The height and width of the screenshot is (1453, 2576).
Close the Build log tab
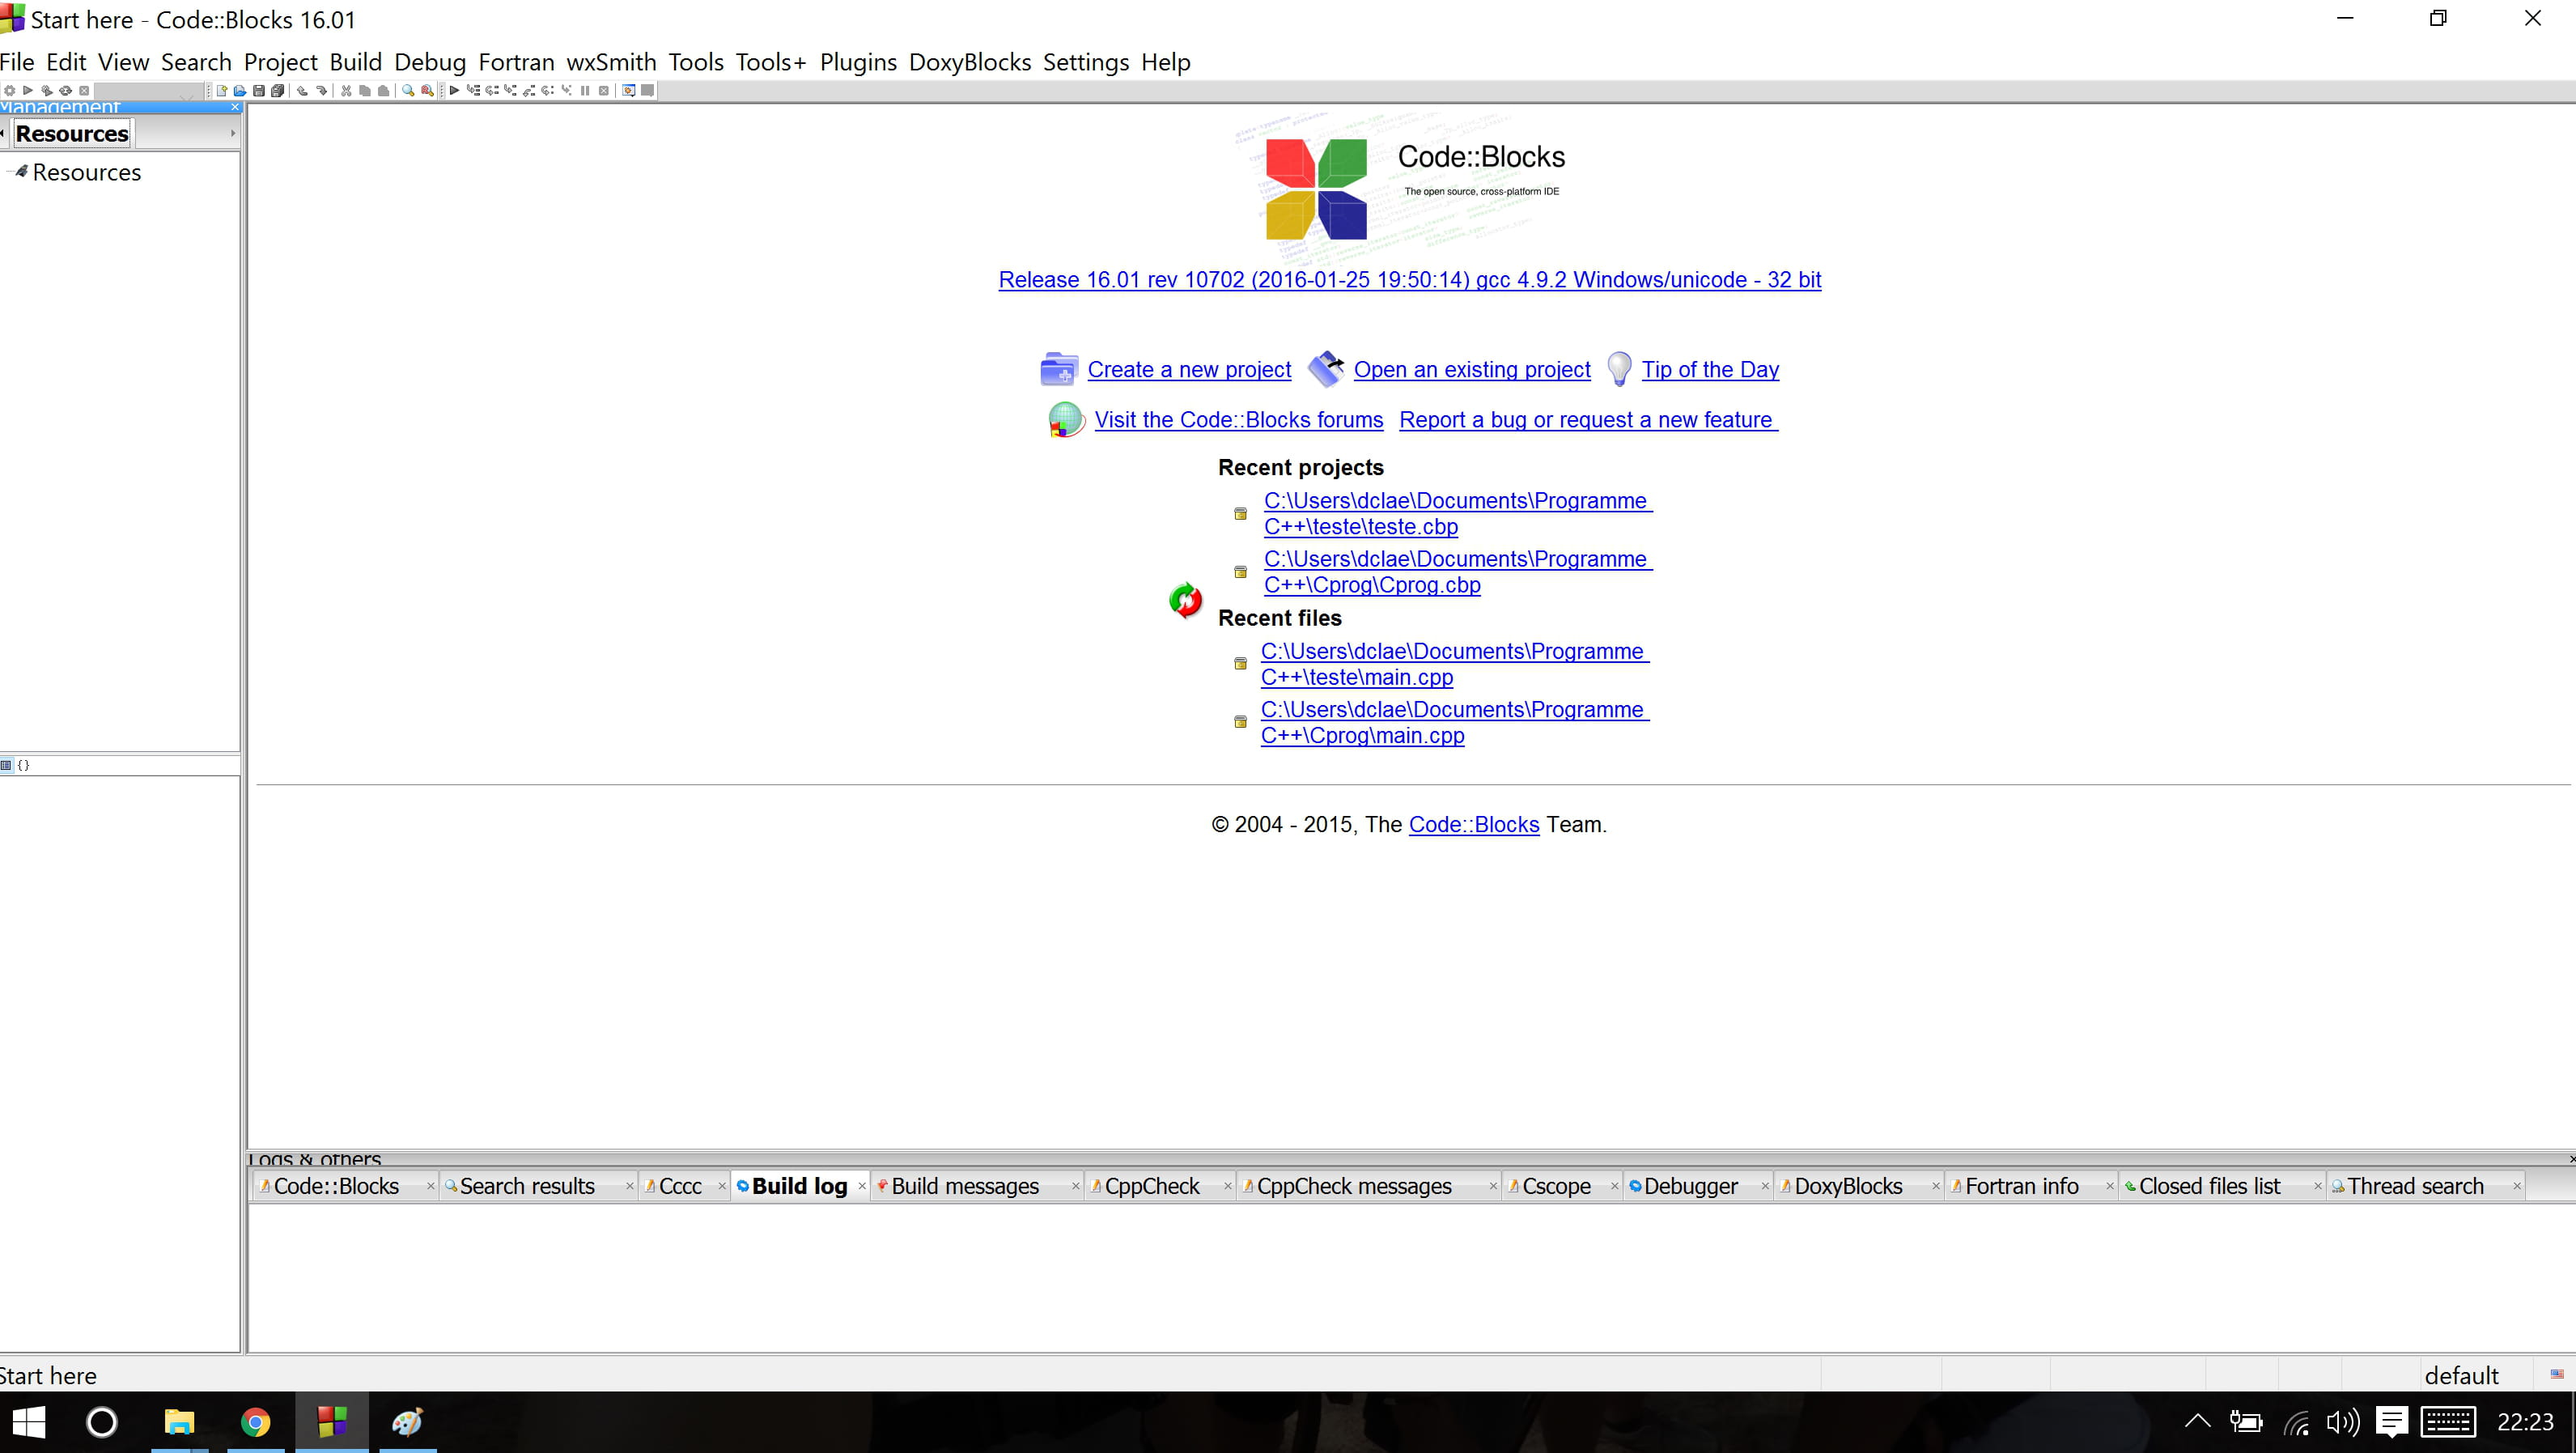[862, 1186]
